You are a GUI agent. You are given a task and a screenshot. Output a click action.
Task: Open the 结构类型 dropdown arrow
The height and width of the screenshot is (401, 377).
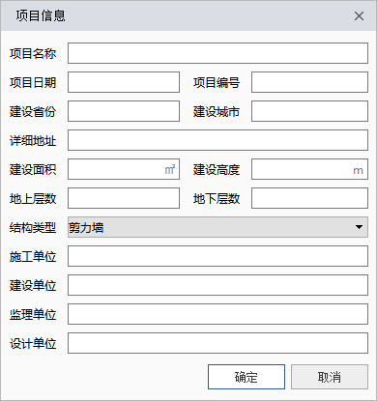(359, 227)
